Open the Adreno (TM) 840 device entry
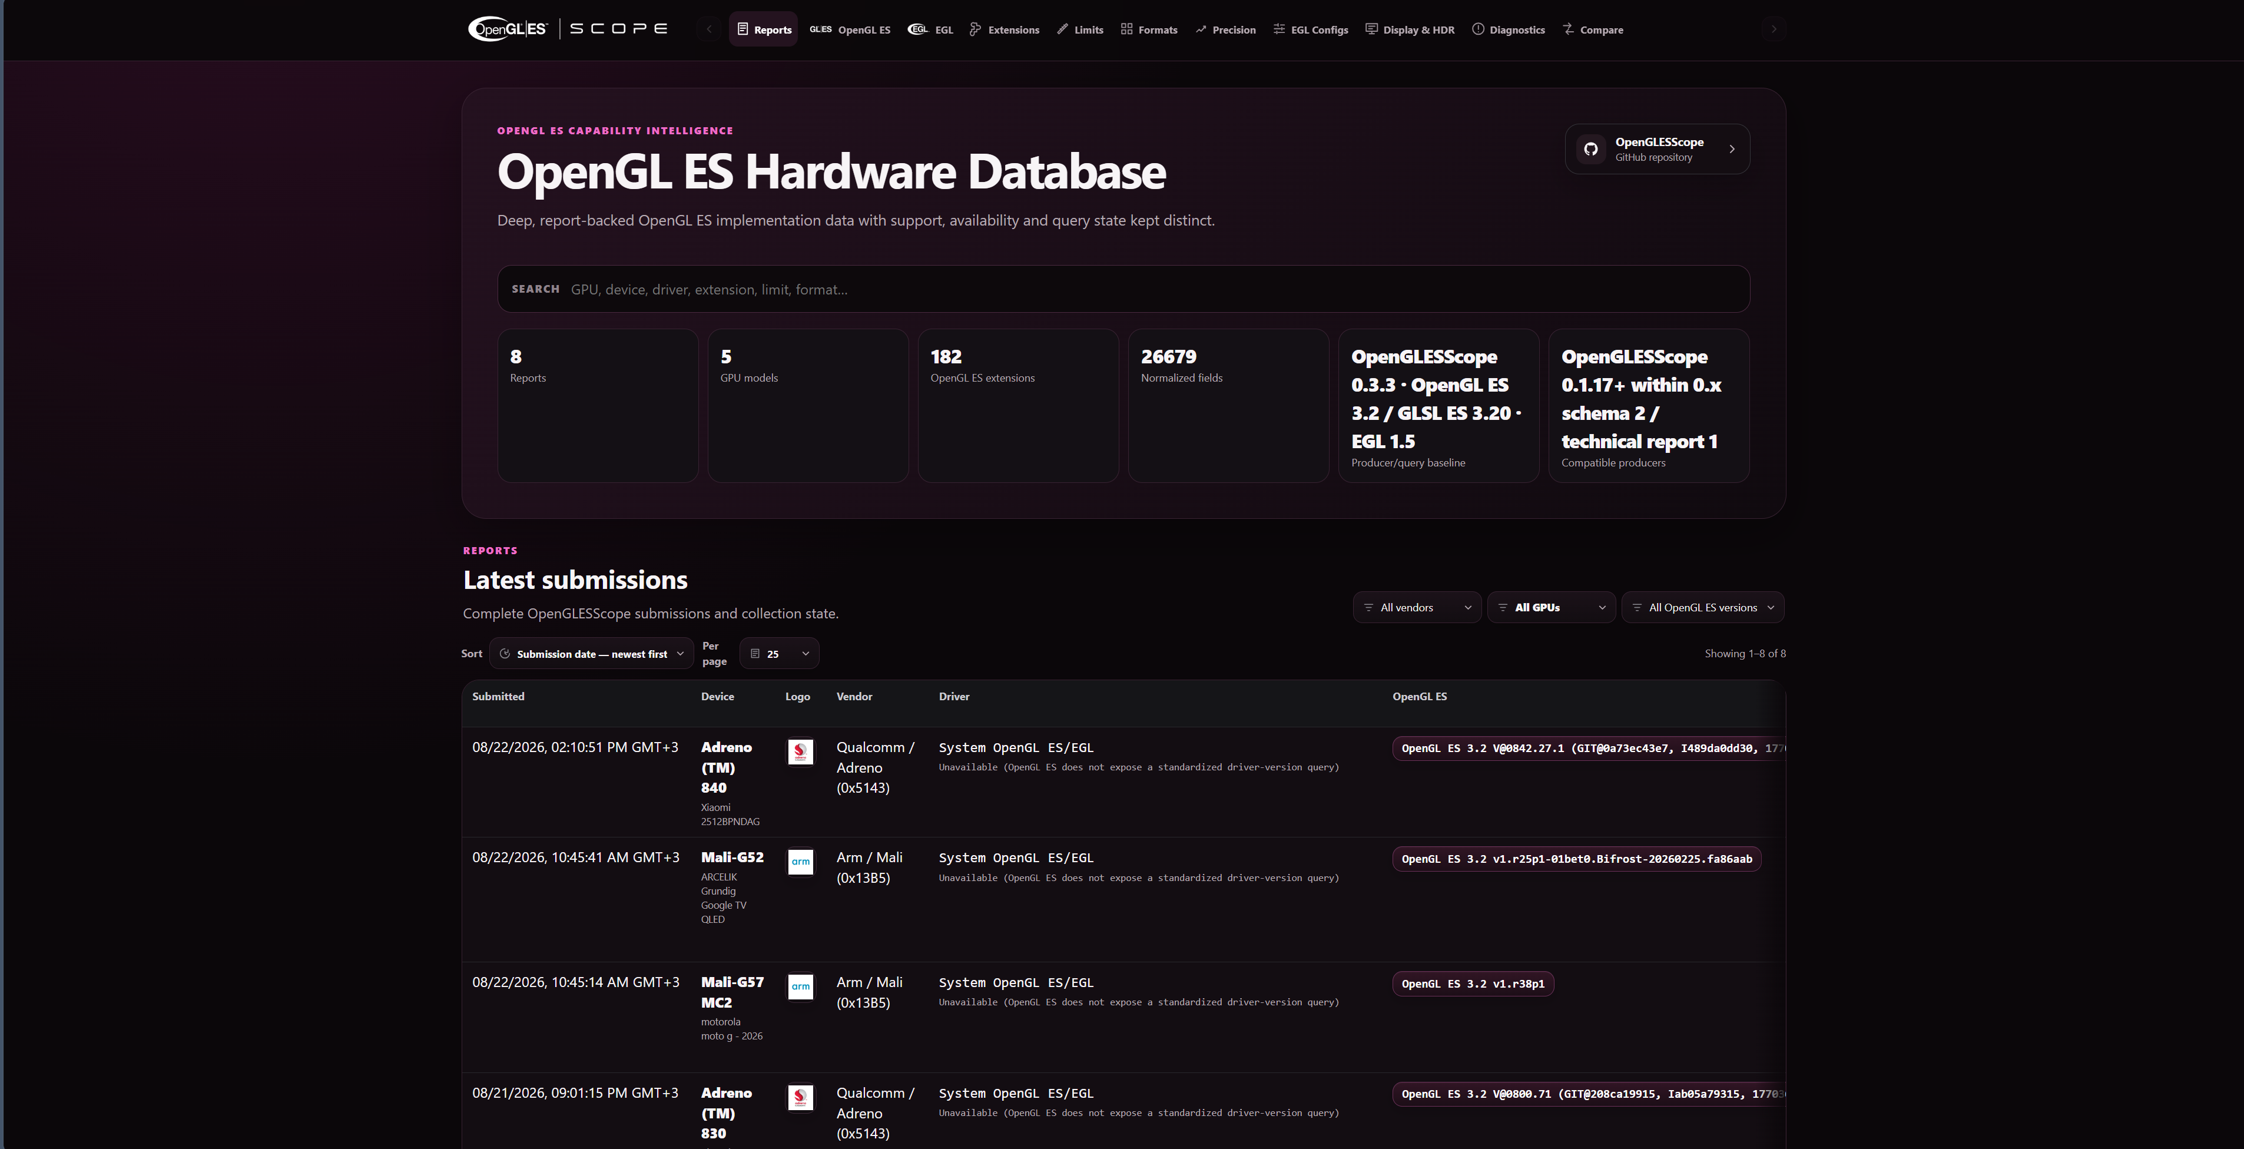 click(x=727, y=767)
